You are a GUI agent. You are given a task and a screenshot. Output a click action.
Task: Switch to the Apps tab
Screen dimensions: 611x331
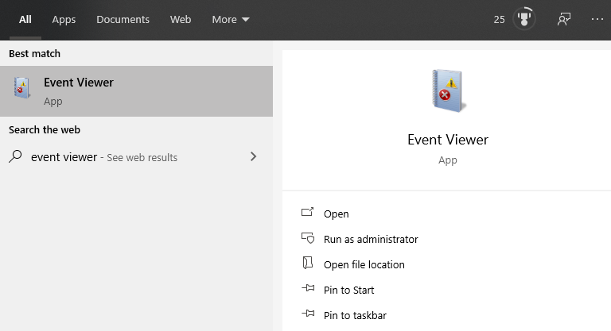[64, 20]
